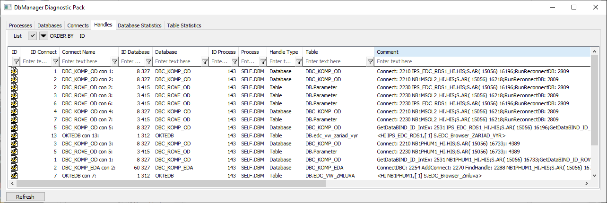This screenshot has height=203, width=607.
Task: Sort by the Comment column header
Action: [x=482, y=52]
